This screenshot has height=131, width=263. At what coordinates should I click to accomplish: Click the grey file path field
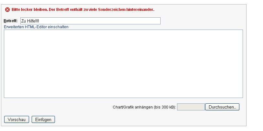click(191, 107)
